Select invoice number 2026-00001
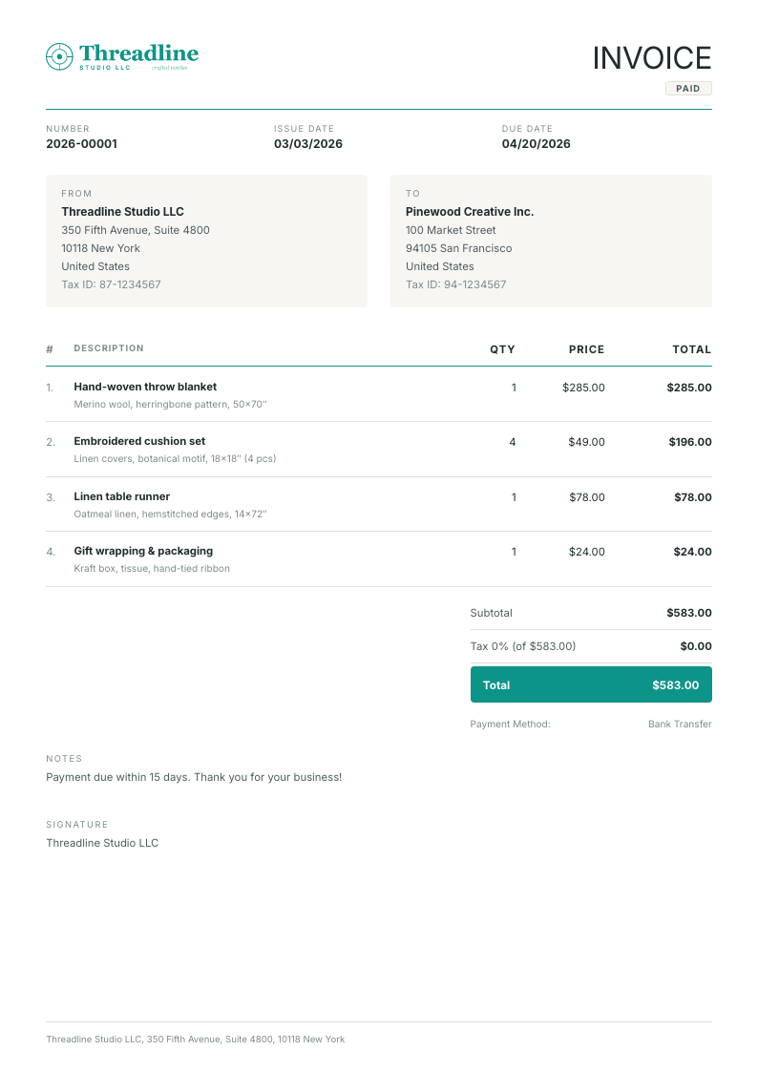 coord(81,143)
